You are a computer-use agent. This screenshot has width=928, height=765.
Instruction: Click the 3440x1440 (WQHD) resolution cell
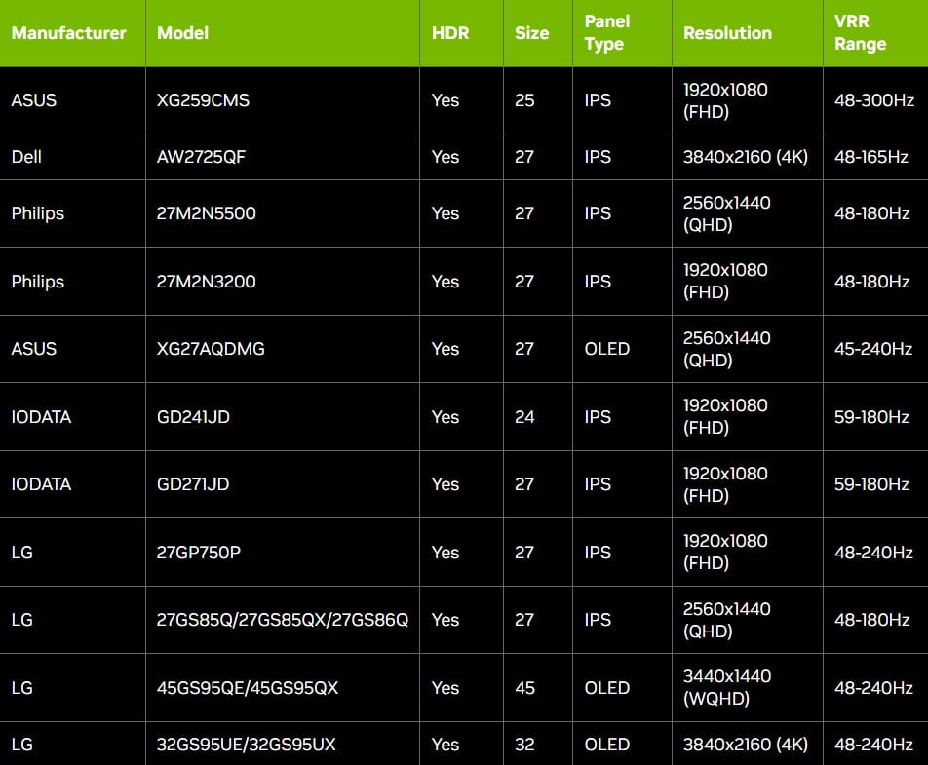pyautogui.click(x=727, y=688)
